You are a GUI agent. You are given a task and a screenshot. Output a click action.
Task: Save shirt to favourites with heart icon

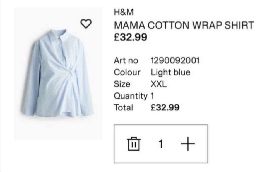(86, 24)
